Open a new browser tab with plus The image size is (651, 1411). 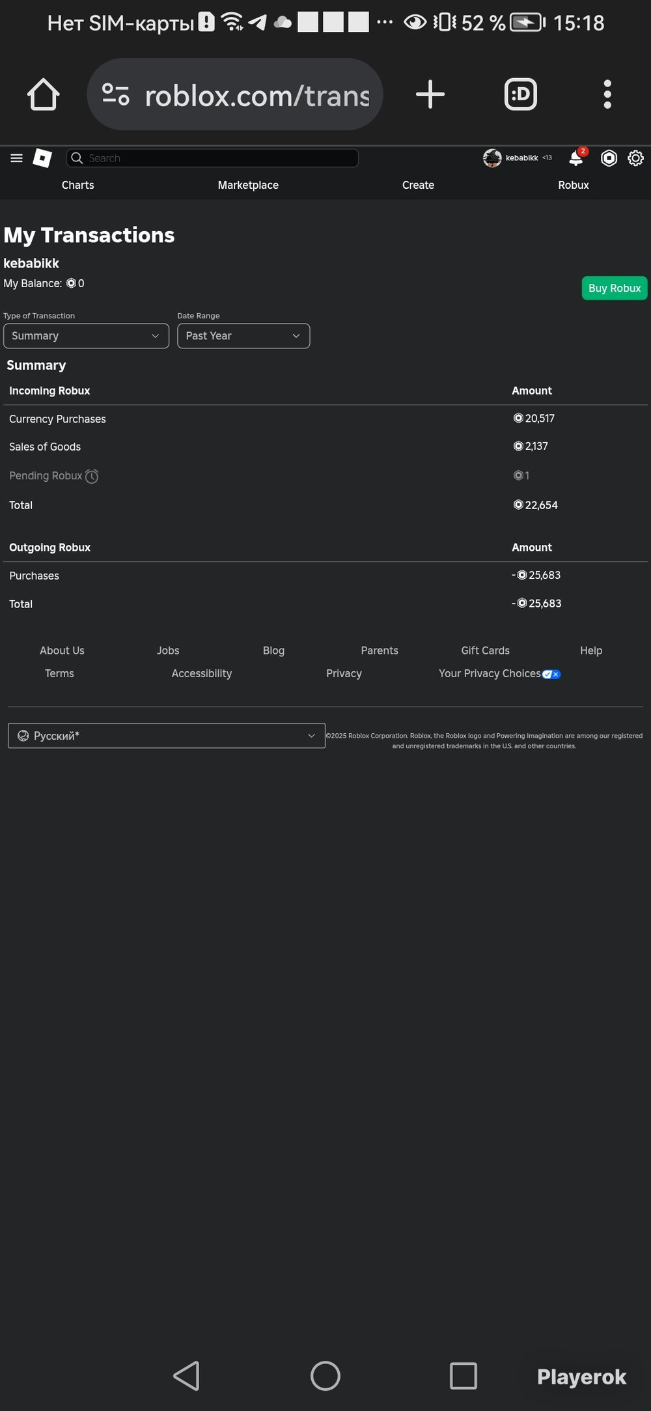click(430, 94)
